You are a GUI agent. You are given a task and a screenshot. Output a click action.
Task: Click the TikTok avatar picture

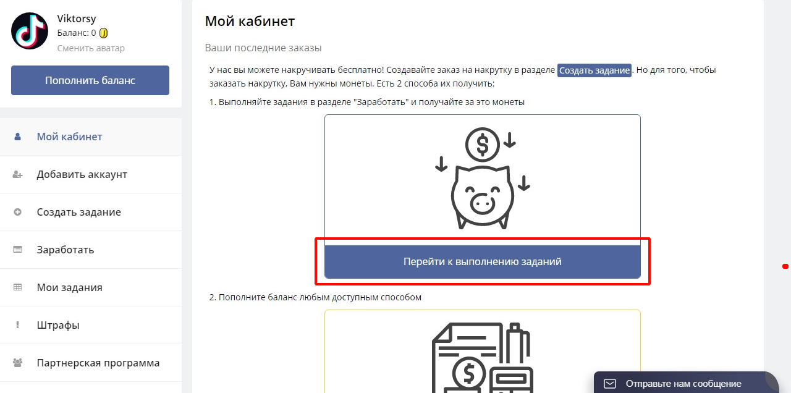pos(30,31)
